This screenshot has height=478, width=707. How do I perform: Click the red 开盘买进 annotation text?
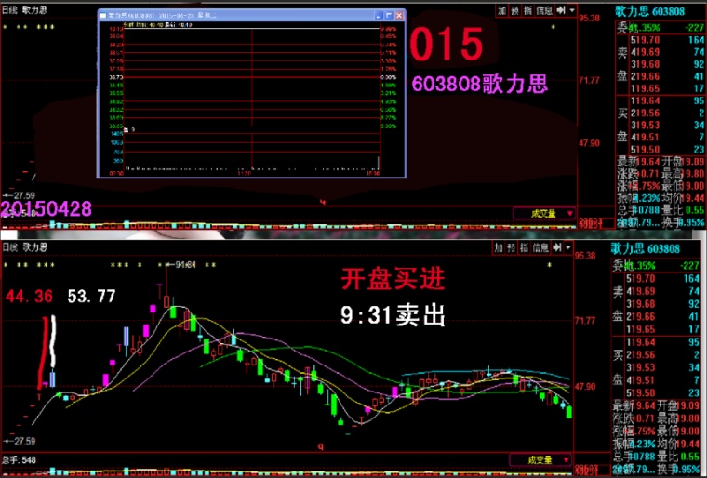click(x=393, y=279)
